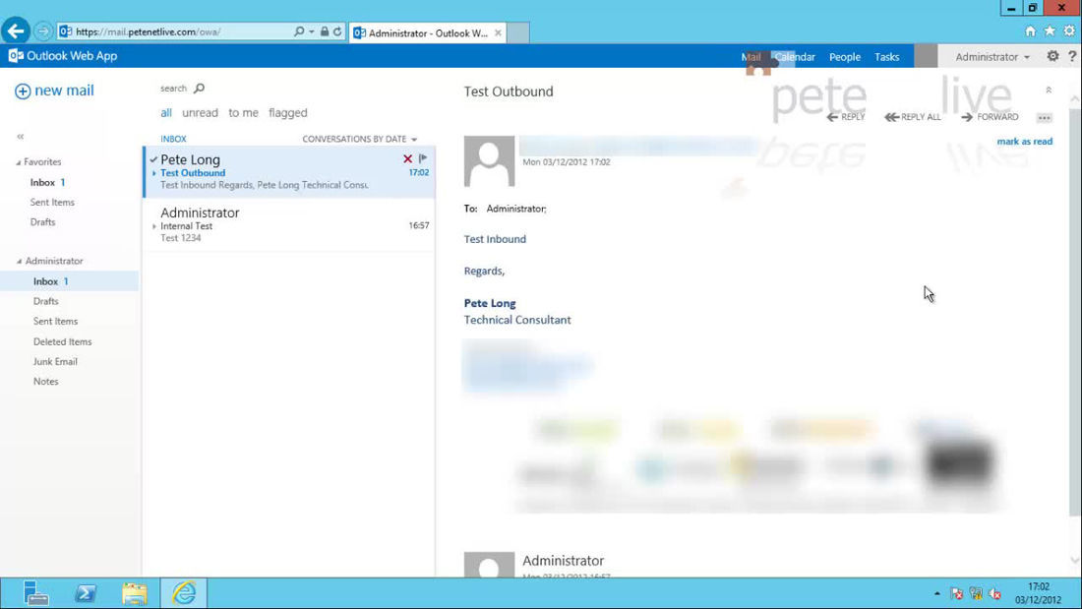Click the refresh icon in address bar
1082x609 pixels.
(337, 31)
